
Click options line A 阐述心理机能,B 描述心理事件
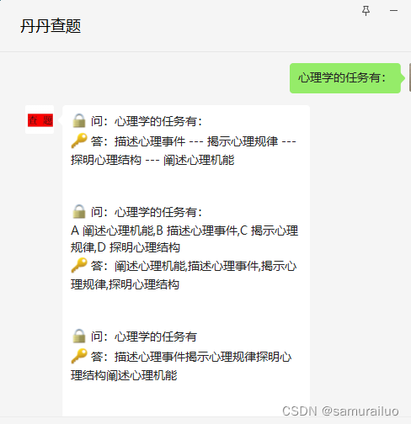[155, 231]
